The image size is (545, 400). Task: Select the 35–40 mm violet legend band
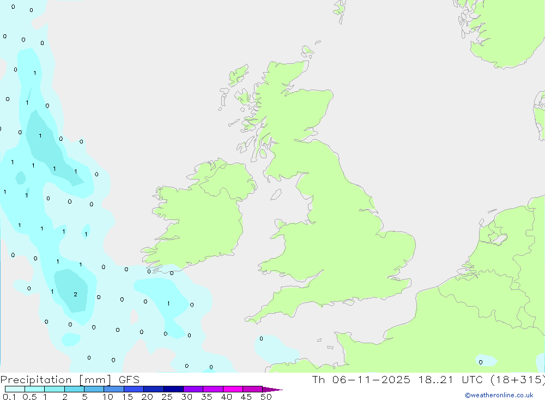coord(213,389)
